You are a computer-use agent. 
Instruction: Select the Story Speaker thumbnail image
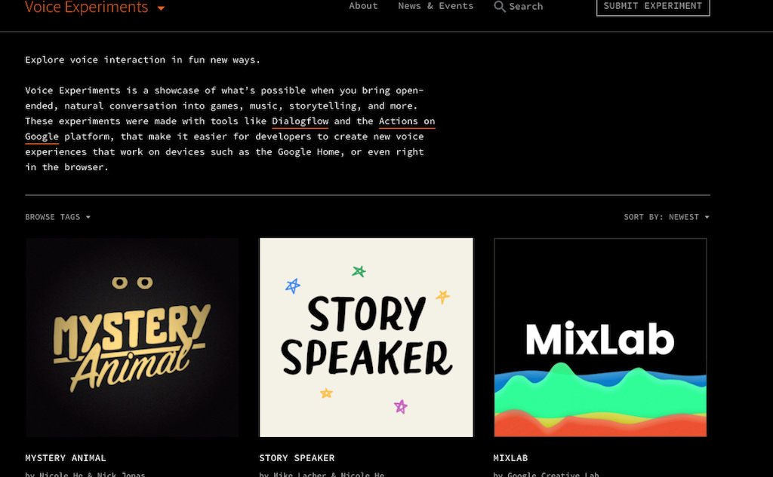(366, 338)
